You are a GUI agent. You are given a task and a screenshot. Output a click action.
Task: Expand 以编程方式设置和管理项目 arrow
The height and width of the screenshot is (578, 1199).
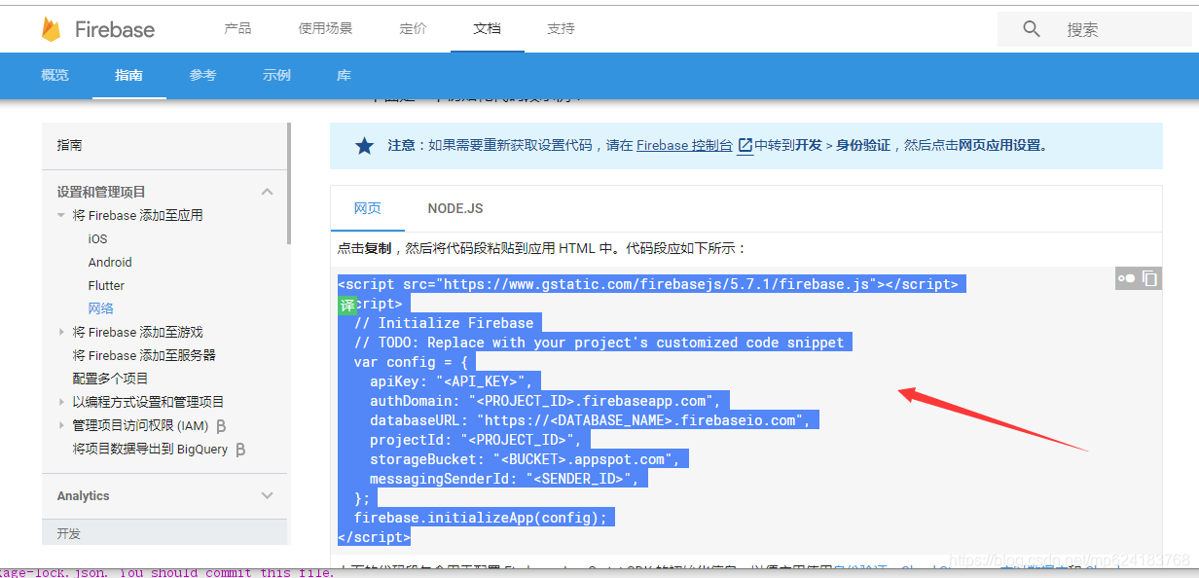coord(61,402)
